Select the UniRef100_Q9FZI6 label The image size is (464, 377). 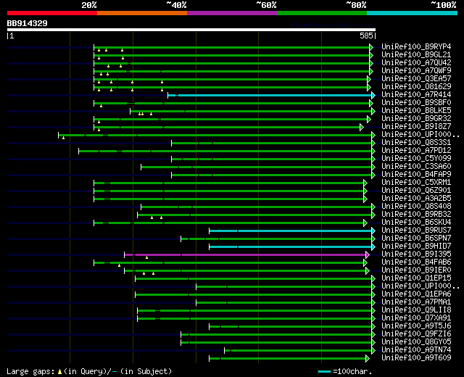coord(416,334)
